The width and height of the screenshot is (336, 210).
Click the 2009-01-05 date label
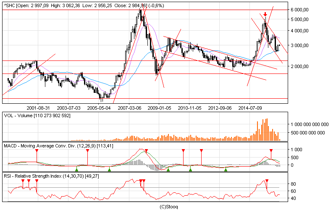pyautogui.click(x=159, y=108)
